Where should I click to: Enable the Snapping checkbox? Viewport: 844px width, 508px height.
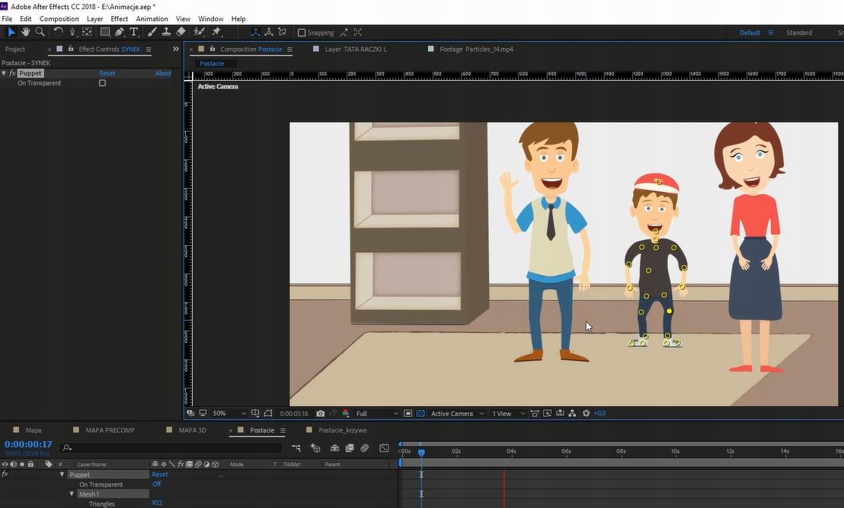pyautogui.click(x=302, y=33)
